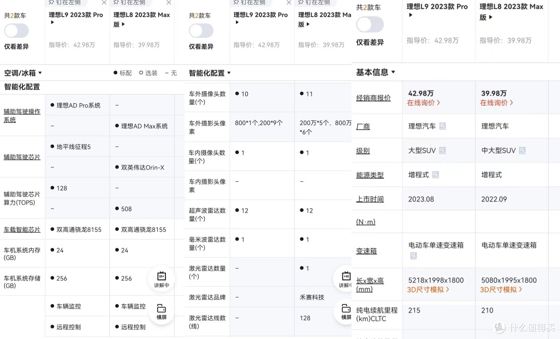
Task: Toggle 仅看差异 switch in the right screenshot
Action: coord(370,25)
